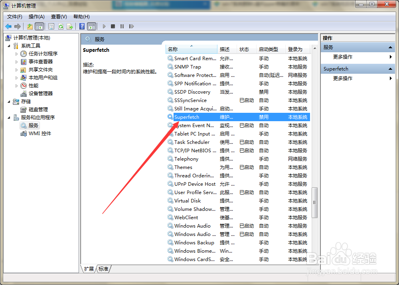Switch to the 扩展 tab
The height and width of the screenshot is (285, 399).
(89, 269)
